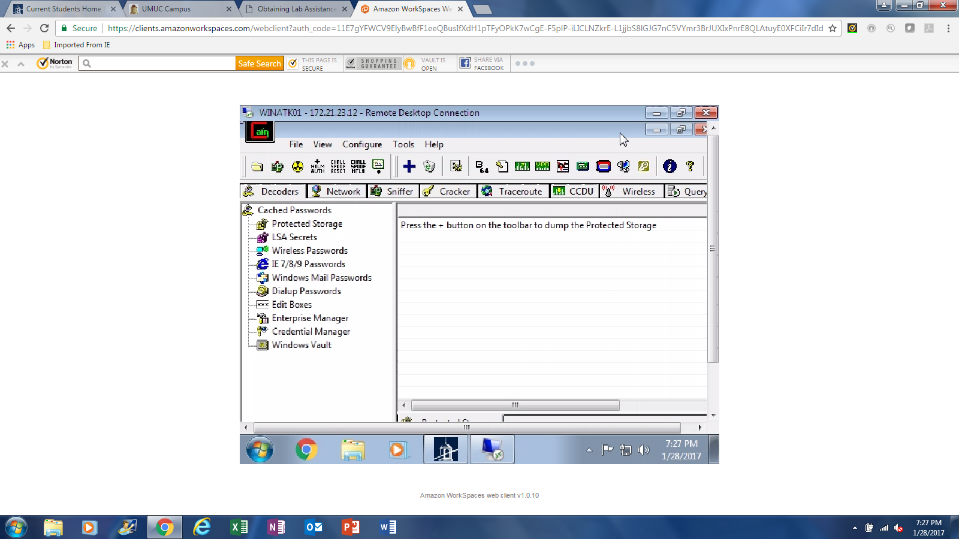The width and height of the screenshot is (959, 539).
Task: Click the yellow question mark help icon
Action: 690,166
